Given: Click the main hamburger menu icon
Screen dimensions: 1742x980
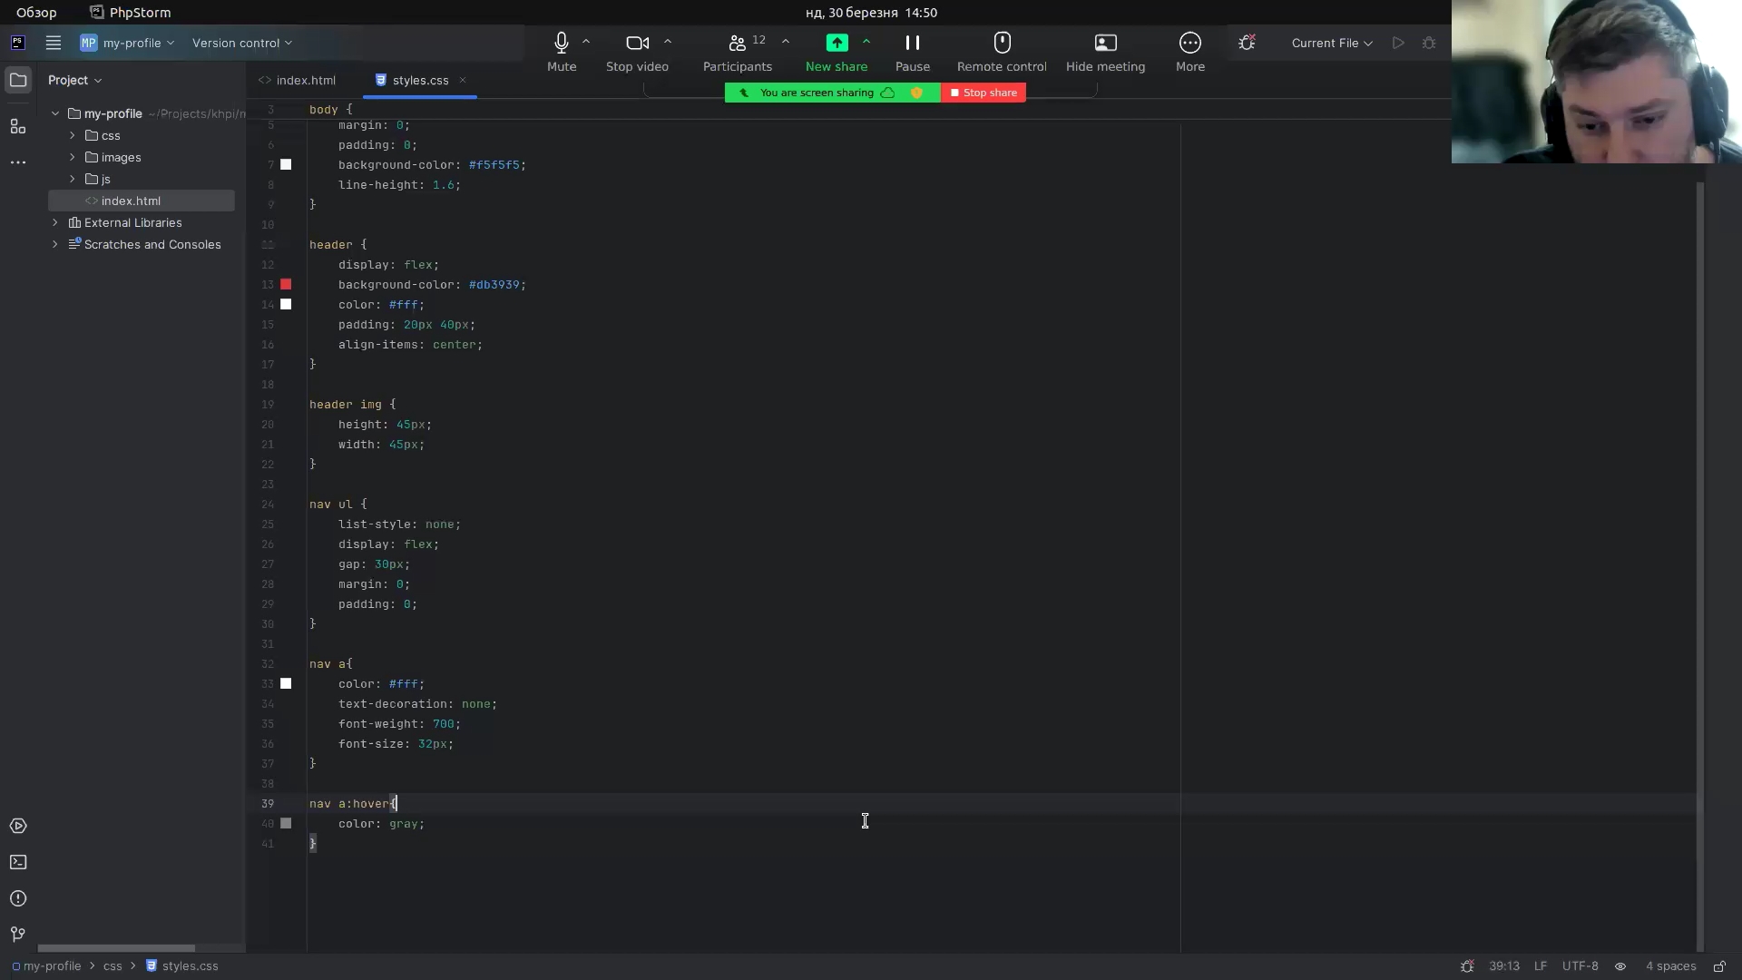Looking at the screenshot, I should point(54,43).
